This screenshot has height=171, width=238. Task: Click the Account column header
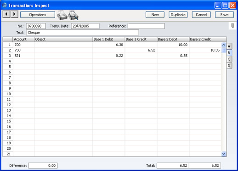coord(23,39)
